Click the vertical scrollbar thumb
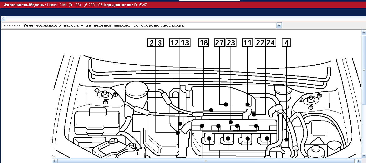 point(364,70)
